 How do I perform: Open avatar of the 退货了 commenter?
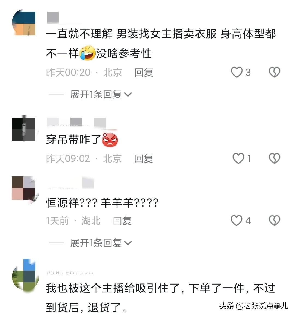pyautogui.click(x=25, y=276)
